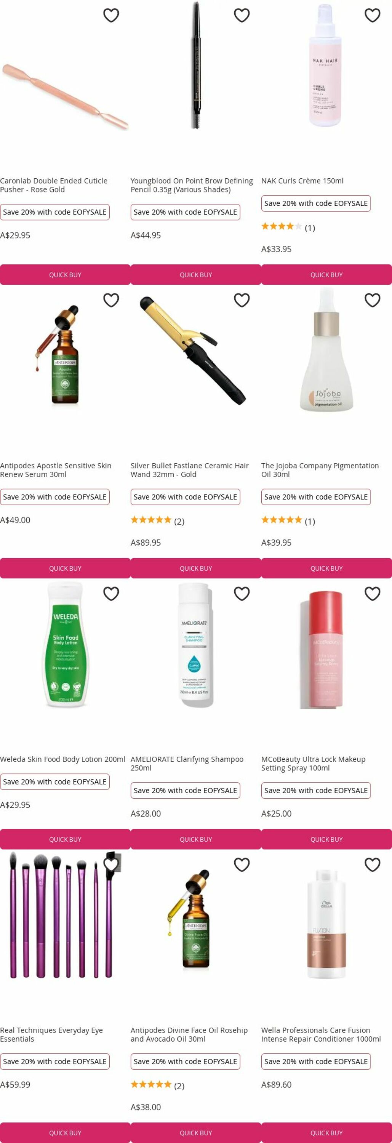392x1143 pixels.
Task: Quick buy Weleda Skin Food Body Lotion
Action: pos(65,839)
